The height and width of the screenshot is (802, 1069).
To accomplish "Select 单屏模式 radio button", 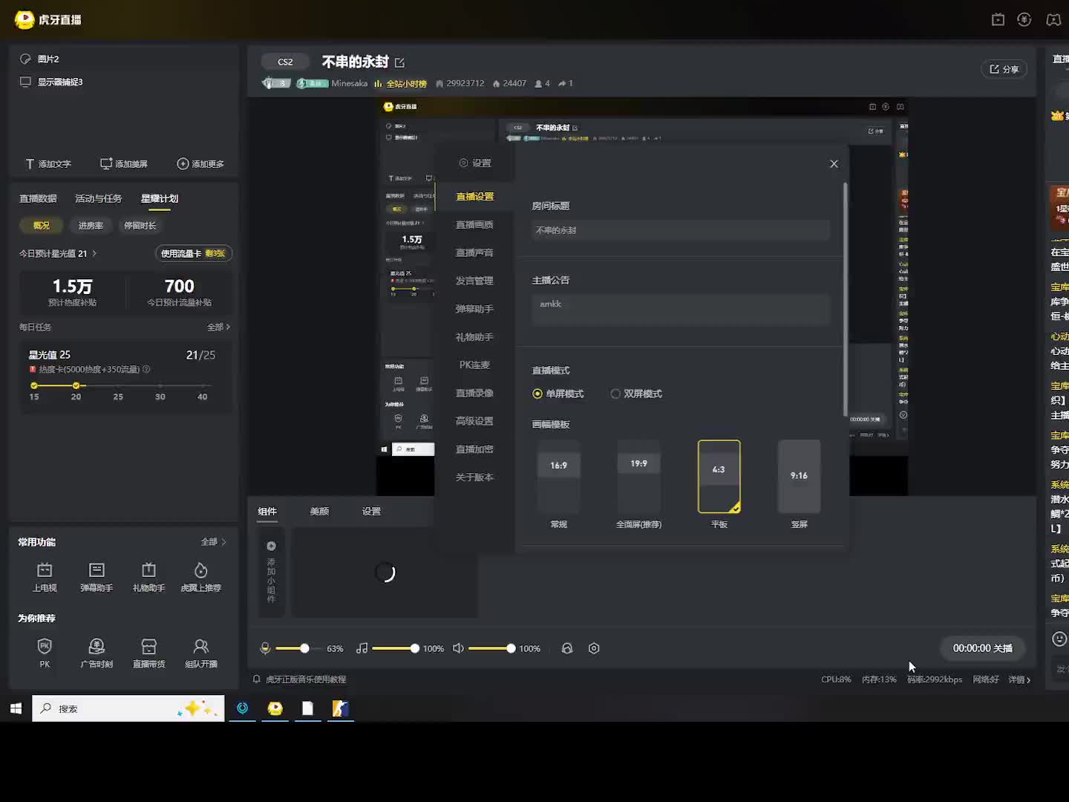I will point(537,394).
